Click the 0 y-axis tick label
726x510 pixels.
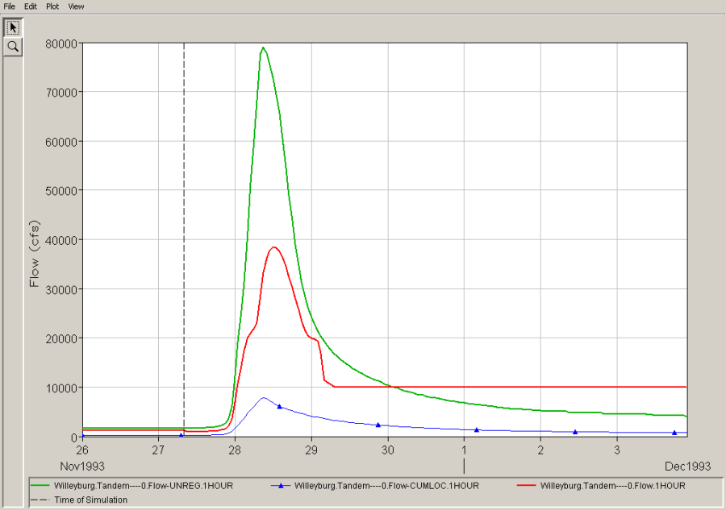coord(74,437)
